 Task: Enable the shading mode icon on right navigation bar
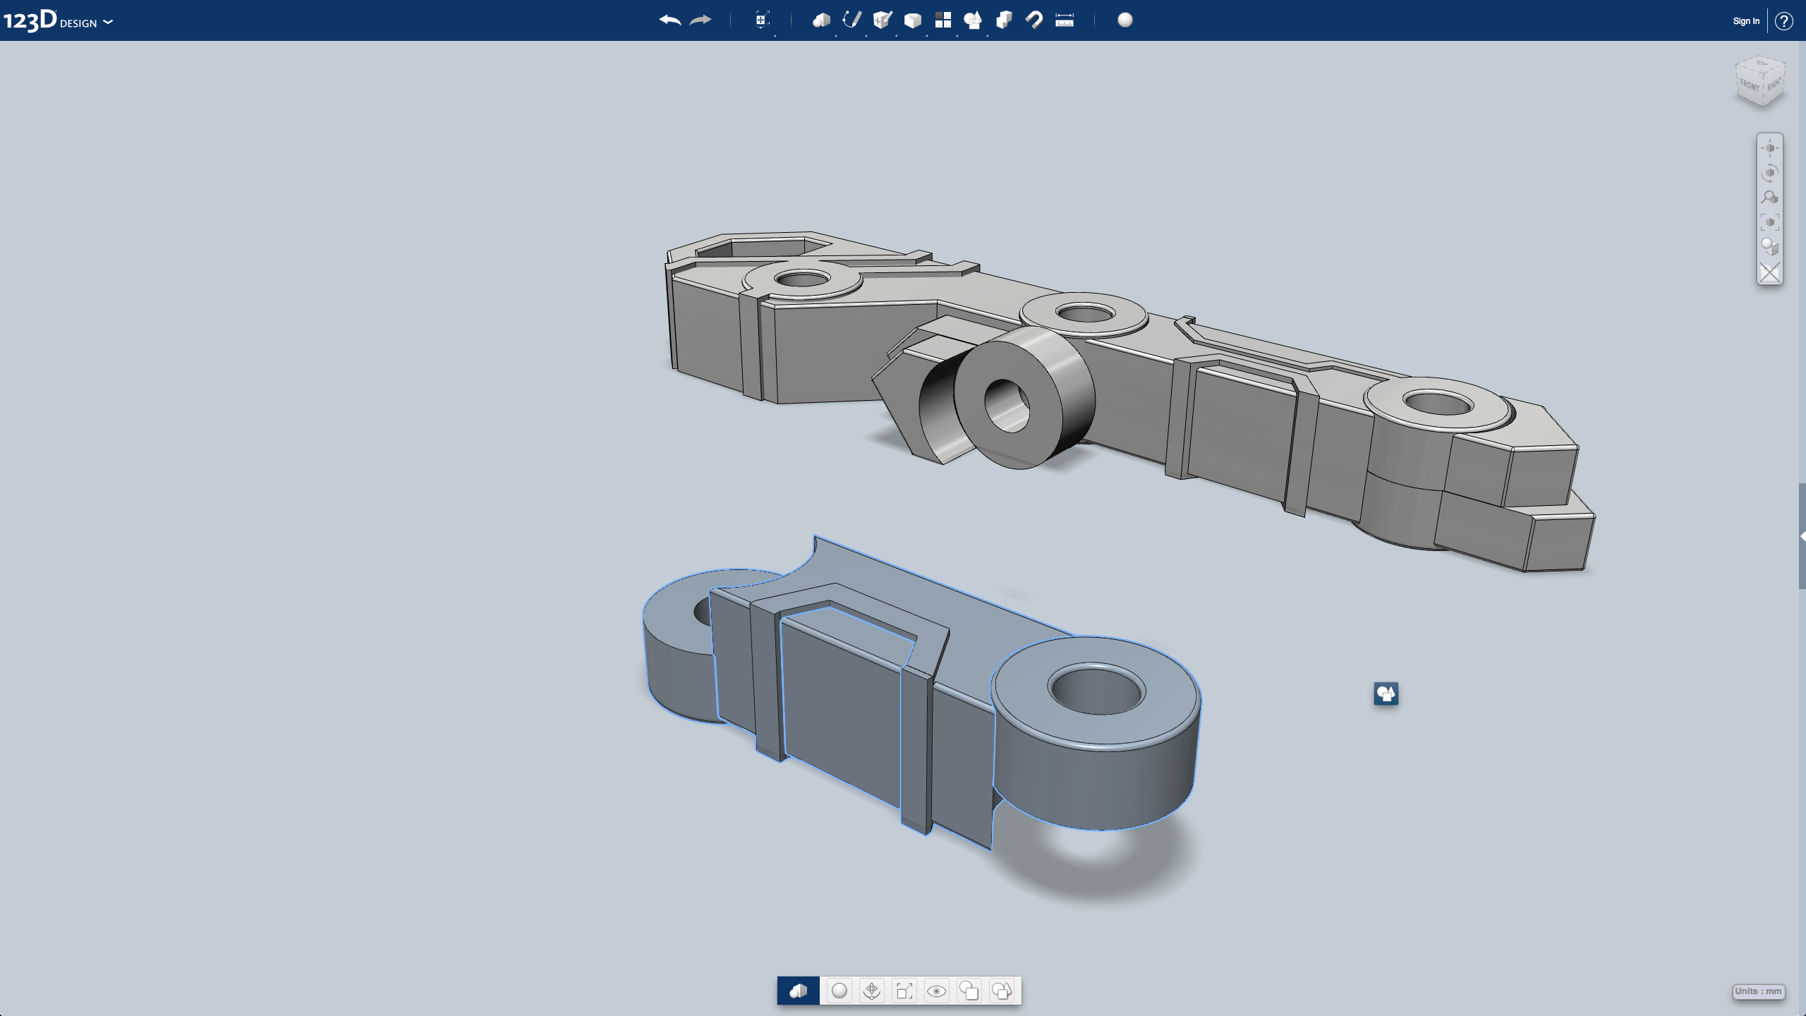pyautogui.click(x=1771, y=246)
